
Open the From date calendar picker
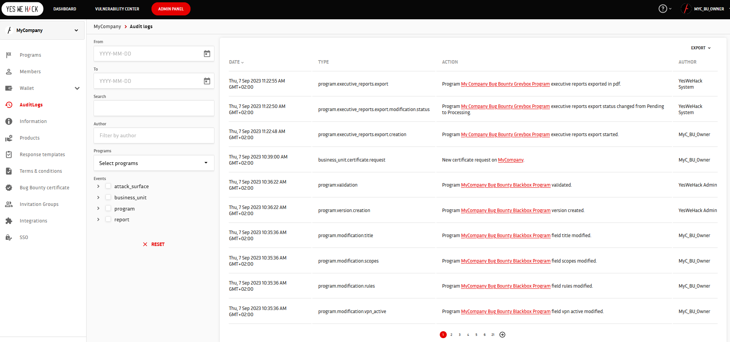click(207, 54)
